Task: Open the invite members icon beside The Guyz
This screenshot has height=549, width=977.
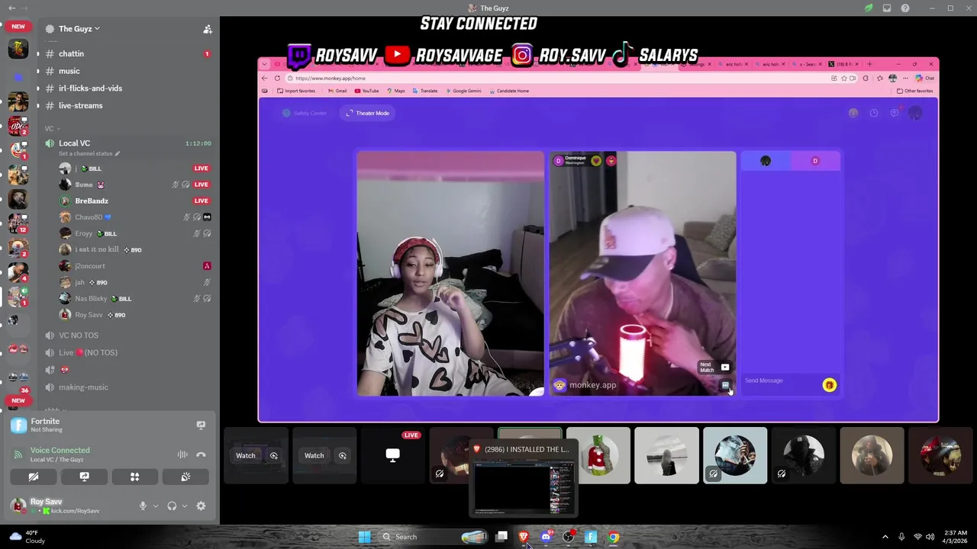Action: point(207,29)
